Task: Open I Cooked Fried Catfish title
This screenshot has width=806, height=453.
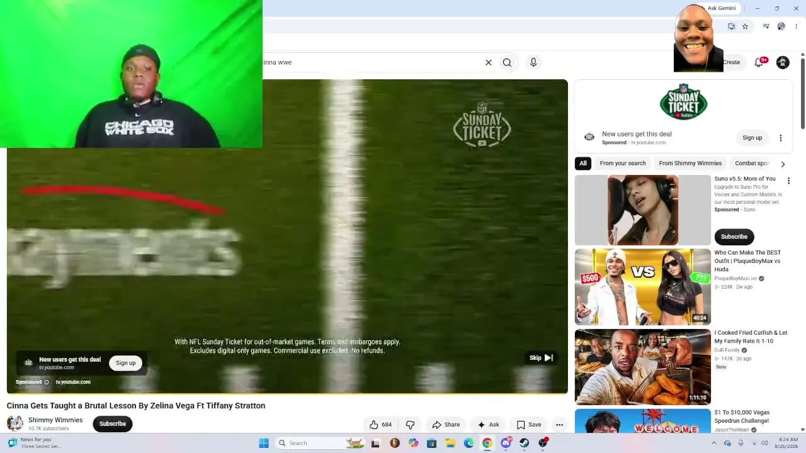Action: (x=751, y=337)
